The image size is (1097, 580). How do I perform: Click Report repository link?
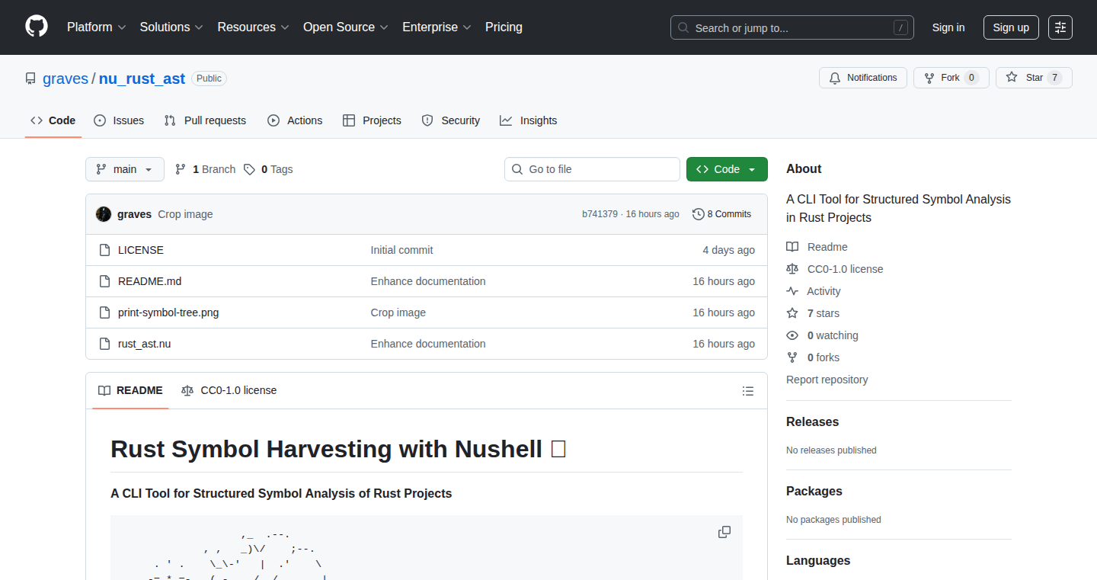(x=827, y=380)
